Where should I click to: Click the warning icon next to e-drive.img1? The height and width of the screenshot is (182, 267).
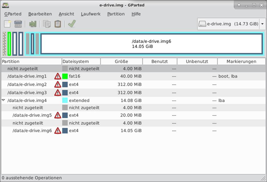point(58,76)
